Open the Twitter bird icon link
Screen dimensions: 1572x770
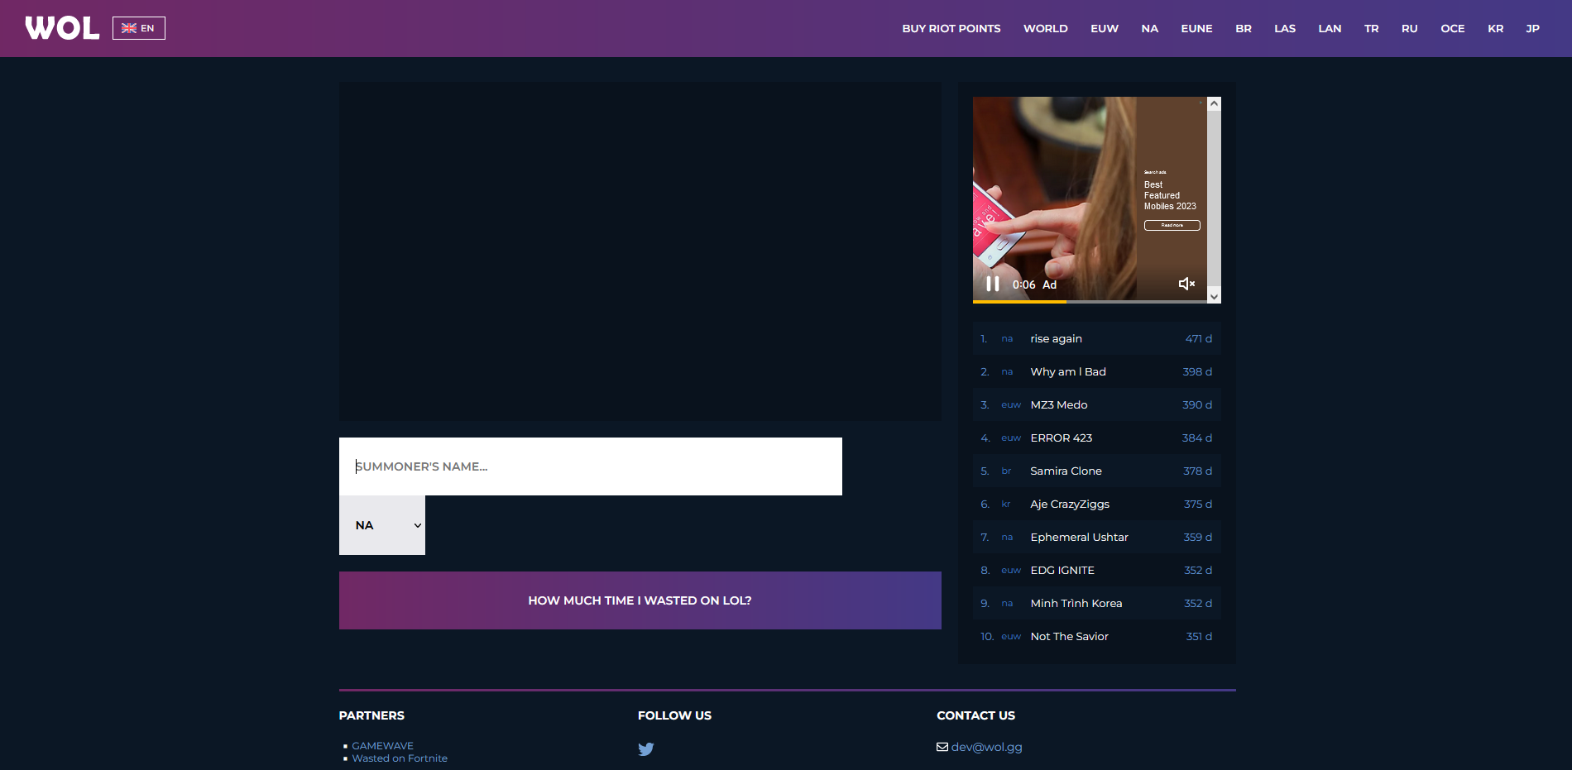646,749
